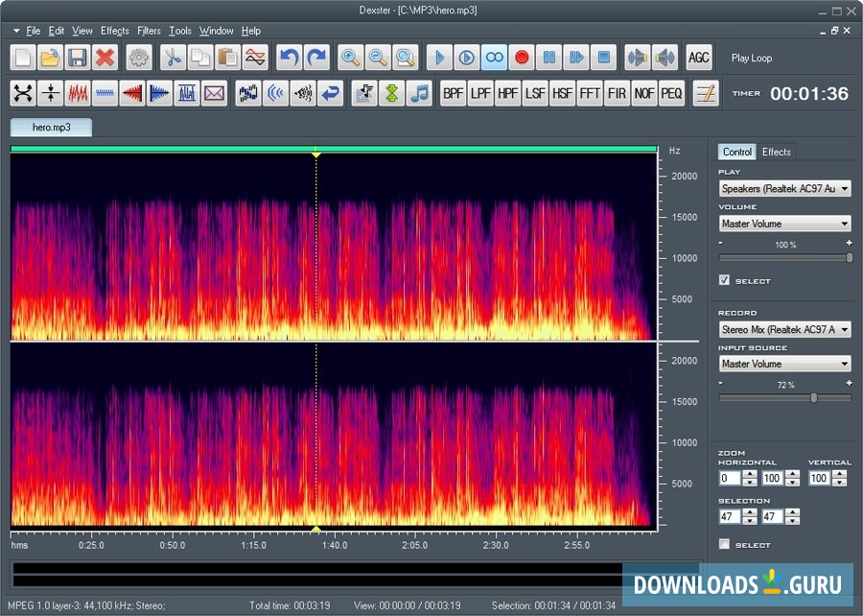Open the Input Source Master Volume dropdown
The height and width of the screenshot is (616, 863).
[784, 364]
